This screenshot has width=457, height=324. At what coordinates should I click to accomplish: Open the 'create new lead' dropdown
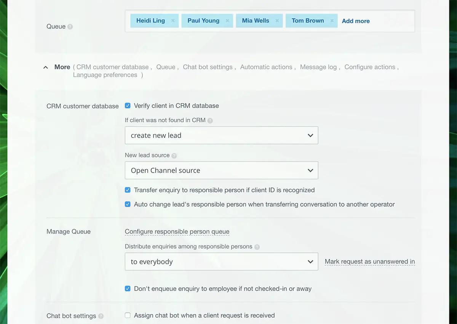click(x=221, y=135)
